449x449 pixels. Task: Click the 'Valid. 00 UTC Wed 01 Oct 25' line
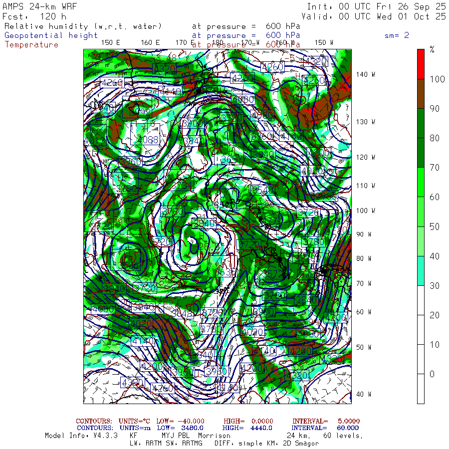[x=376, y=16]
